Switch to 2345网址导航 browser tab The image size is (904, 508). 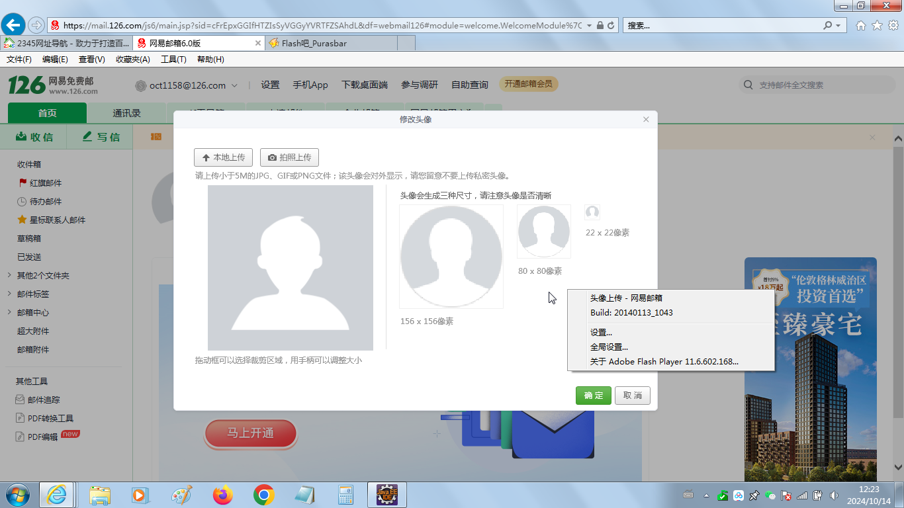point(66,43)
